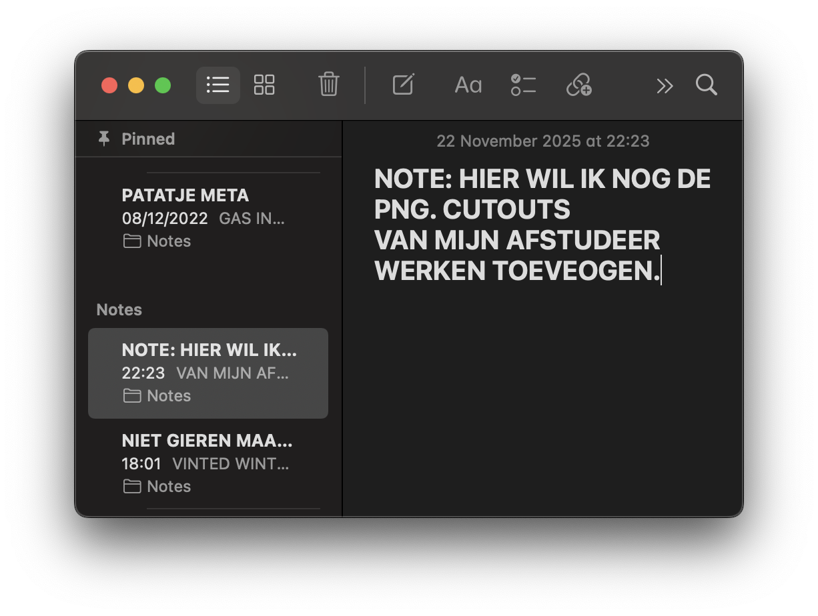Click the 08/12/2022 date on PATATJE META
Viewport: 818px width, 616px height.
165,219
